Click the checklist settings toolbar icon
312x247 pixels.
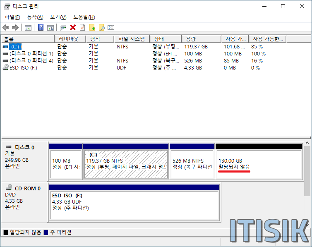coord(111,27)
